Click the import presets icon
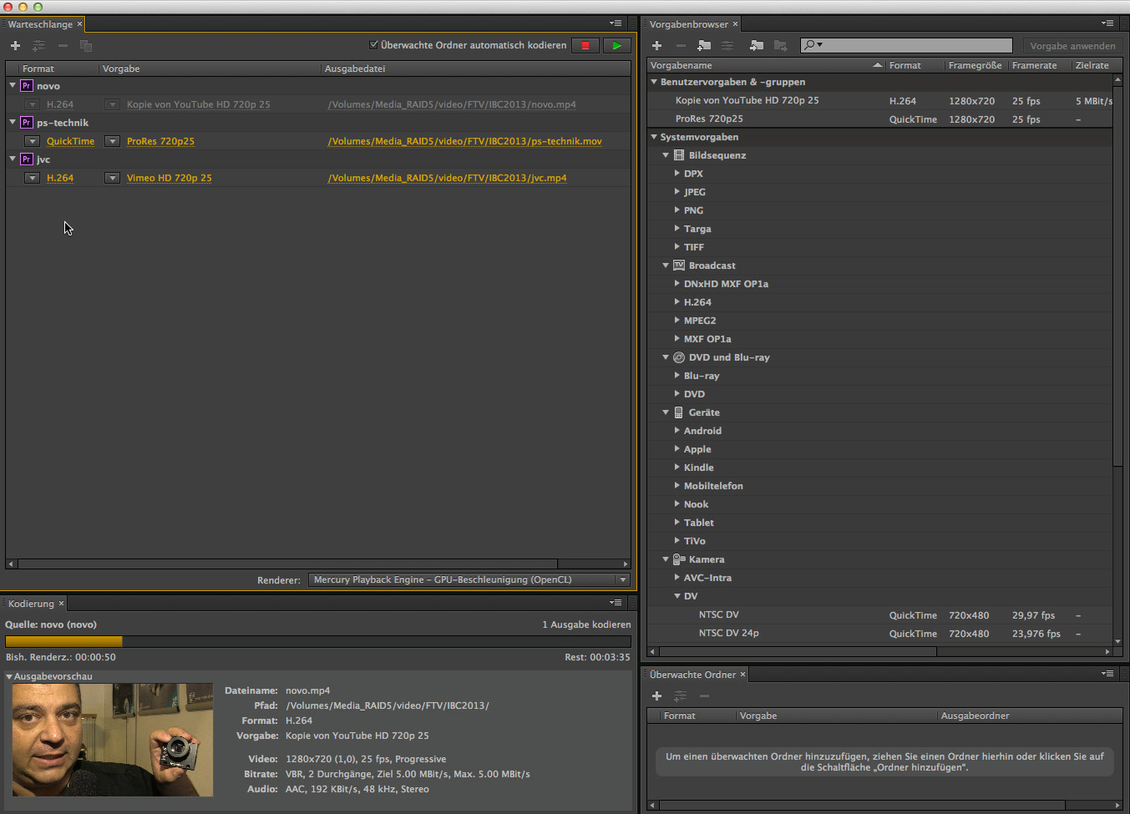The height and width of the screenshot is (814, 1130). (x=756, y=46)
